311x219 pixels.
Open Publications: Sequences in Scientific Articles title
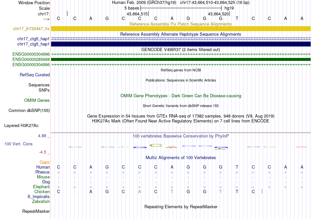[181, 80]
